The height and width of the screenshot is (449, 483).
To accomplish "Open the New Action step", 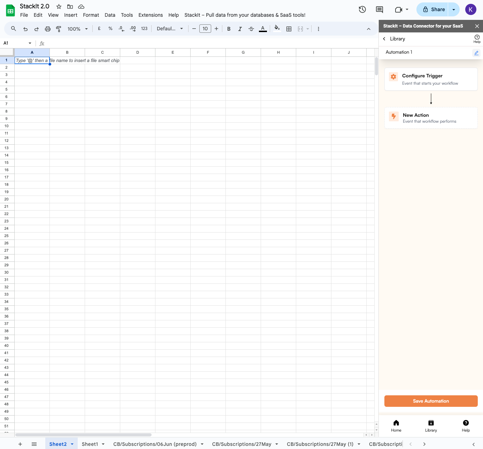I will pyautogui.click(x=431, y=118).
